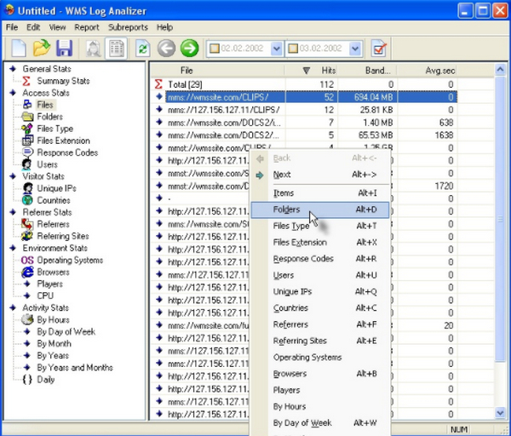Image resolution: width=511 pixels, height=436 pixels.
Task: Choose Folders in the context menu
Action: click(x=319, y=209)
